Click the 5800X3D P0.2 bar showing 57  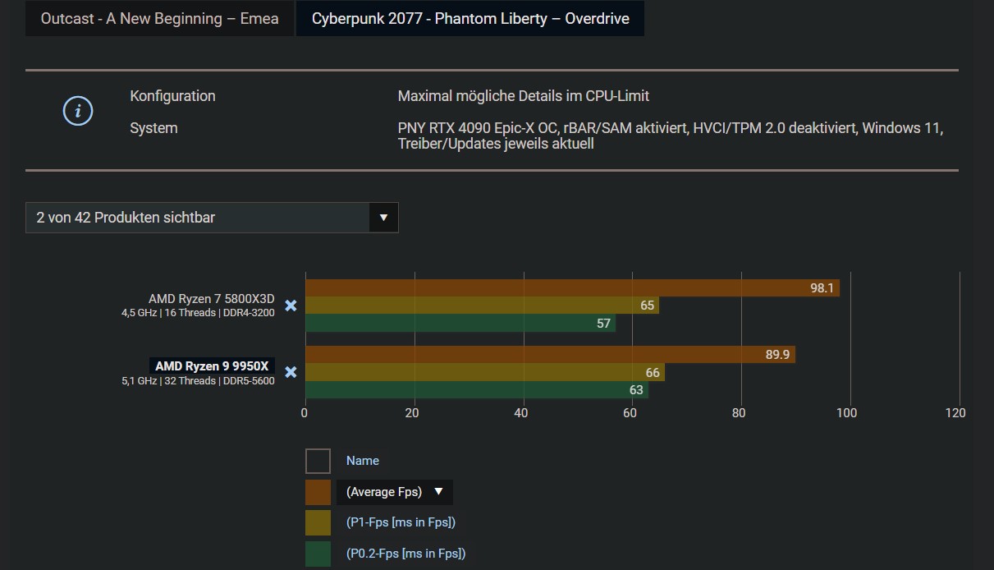pyautogui.click(x=460, y=324)
